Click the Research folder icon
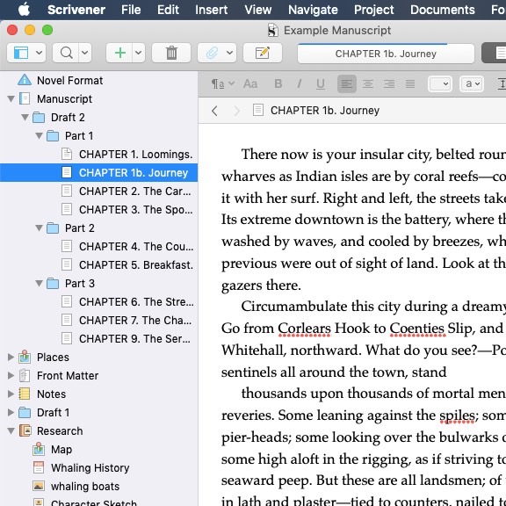 25,430
